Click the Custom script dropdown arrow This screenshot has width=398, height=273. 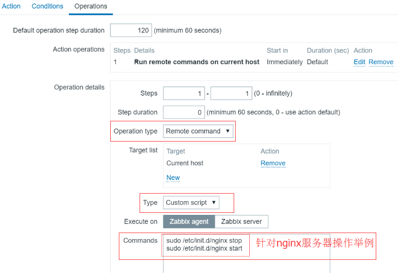(x=214, y=202)
